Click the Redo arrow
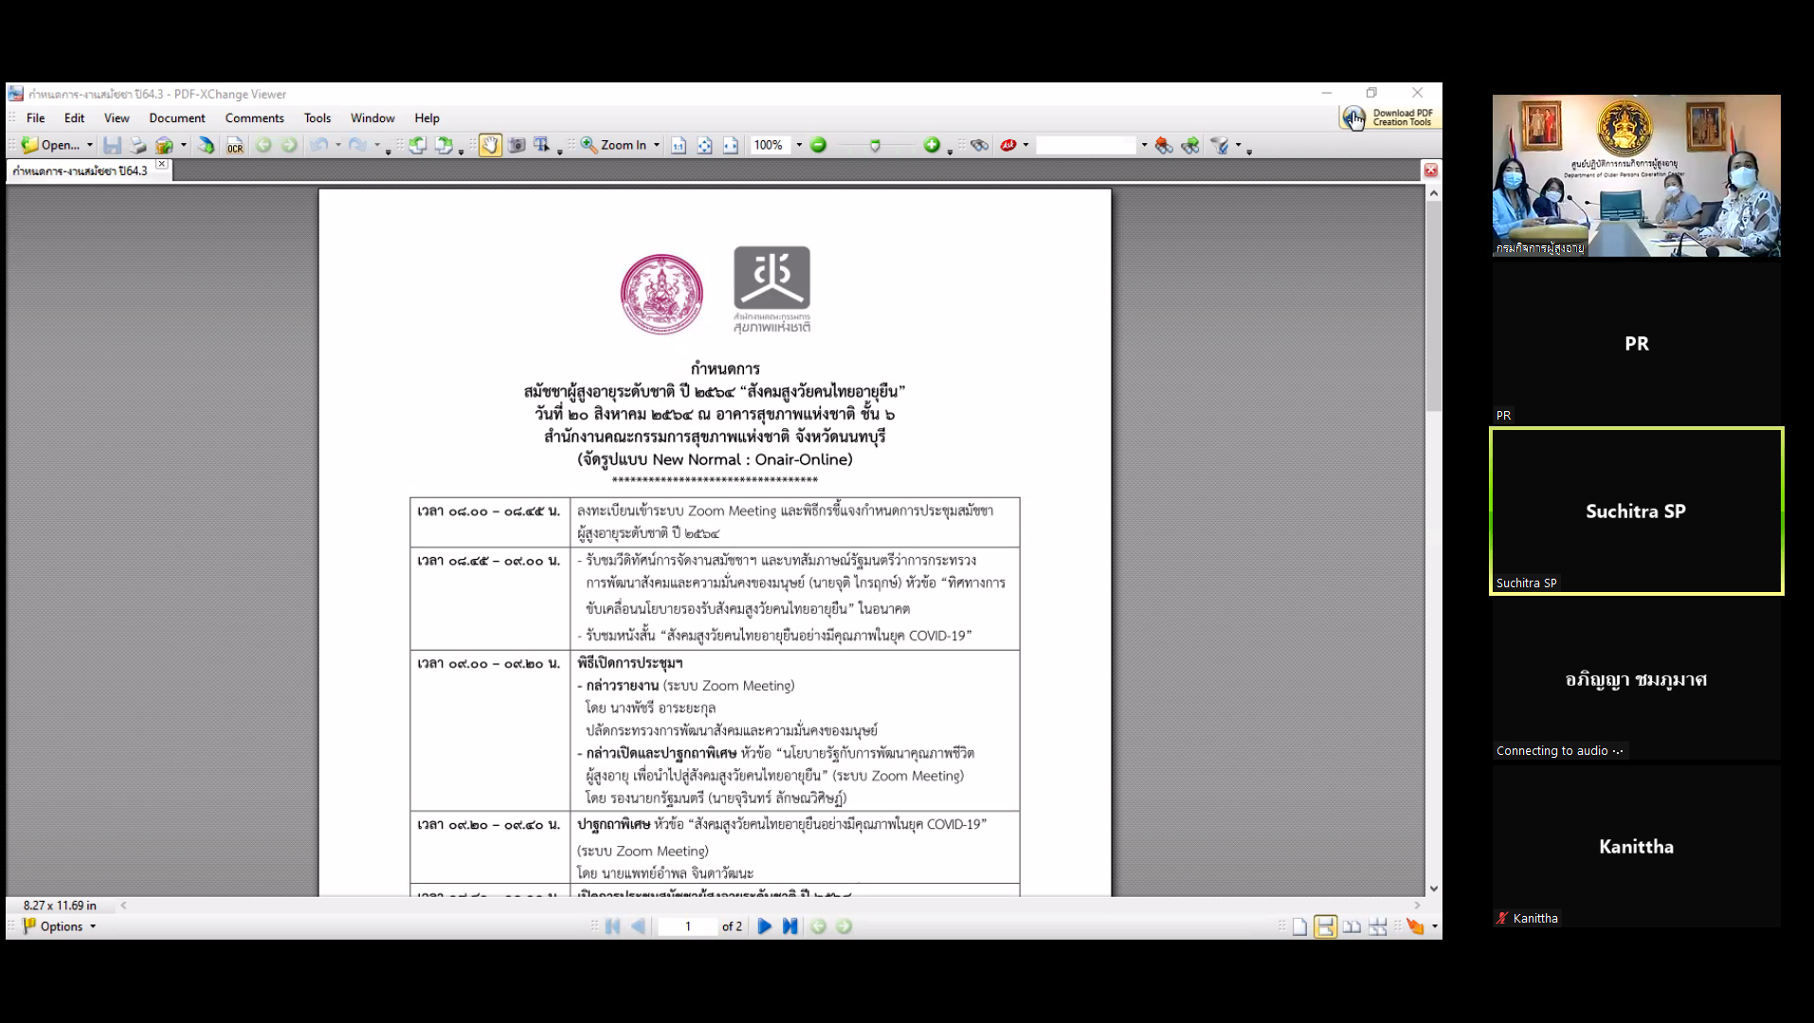 tap(357, 145)
